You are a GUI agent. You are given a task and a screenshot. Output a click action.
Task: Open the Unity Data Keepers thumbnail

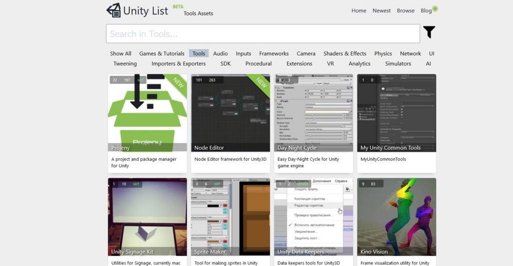click(314, 217)
